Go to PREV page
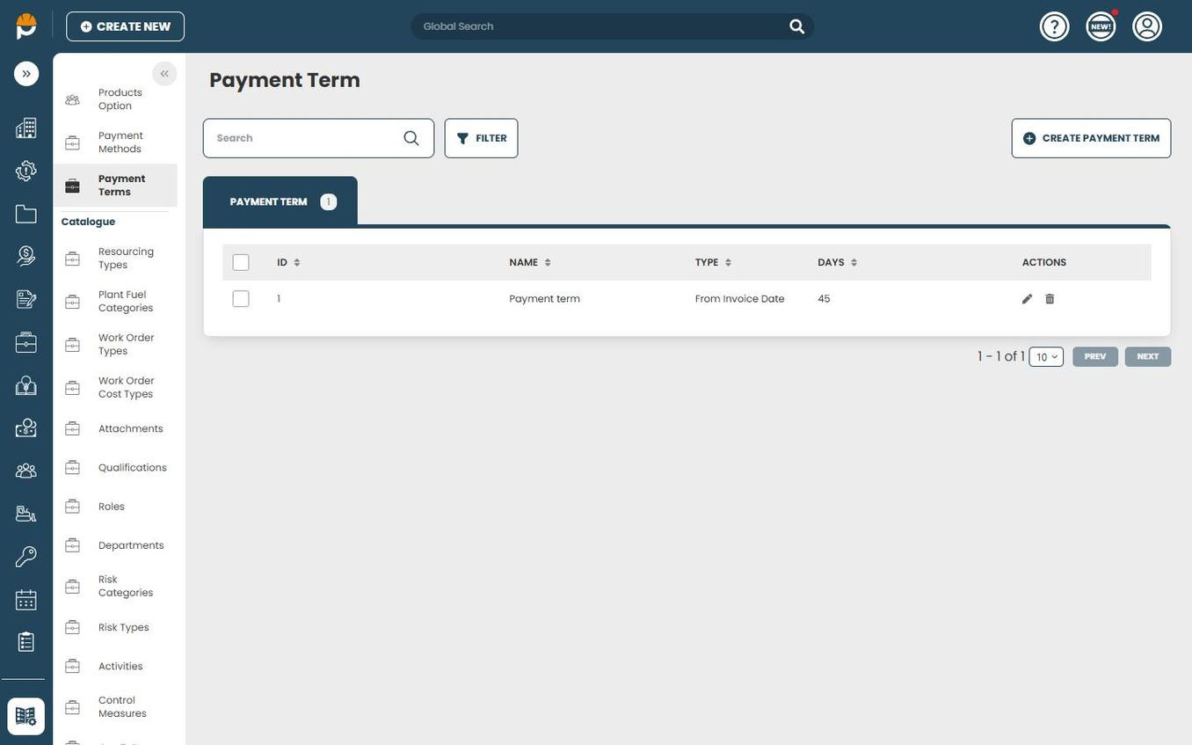 click(1095, 357)
